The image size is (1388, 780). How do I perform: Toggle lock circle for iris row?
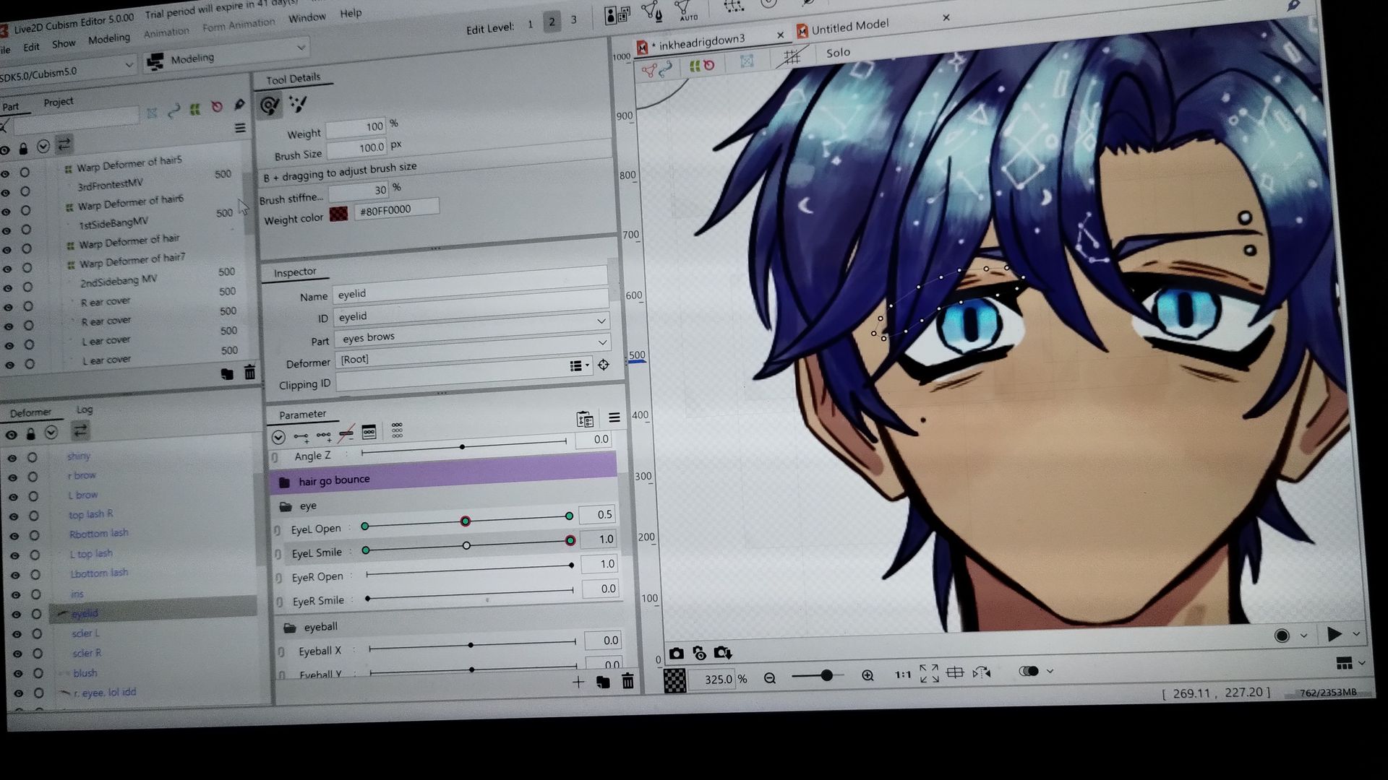(x=35, y=594)
